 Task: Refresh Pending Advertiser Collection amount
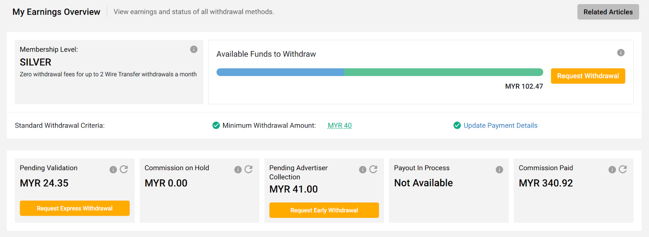(x=373, y=169)
